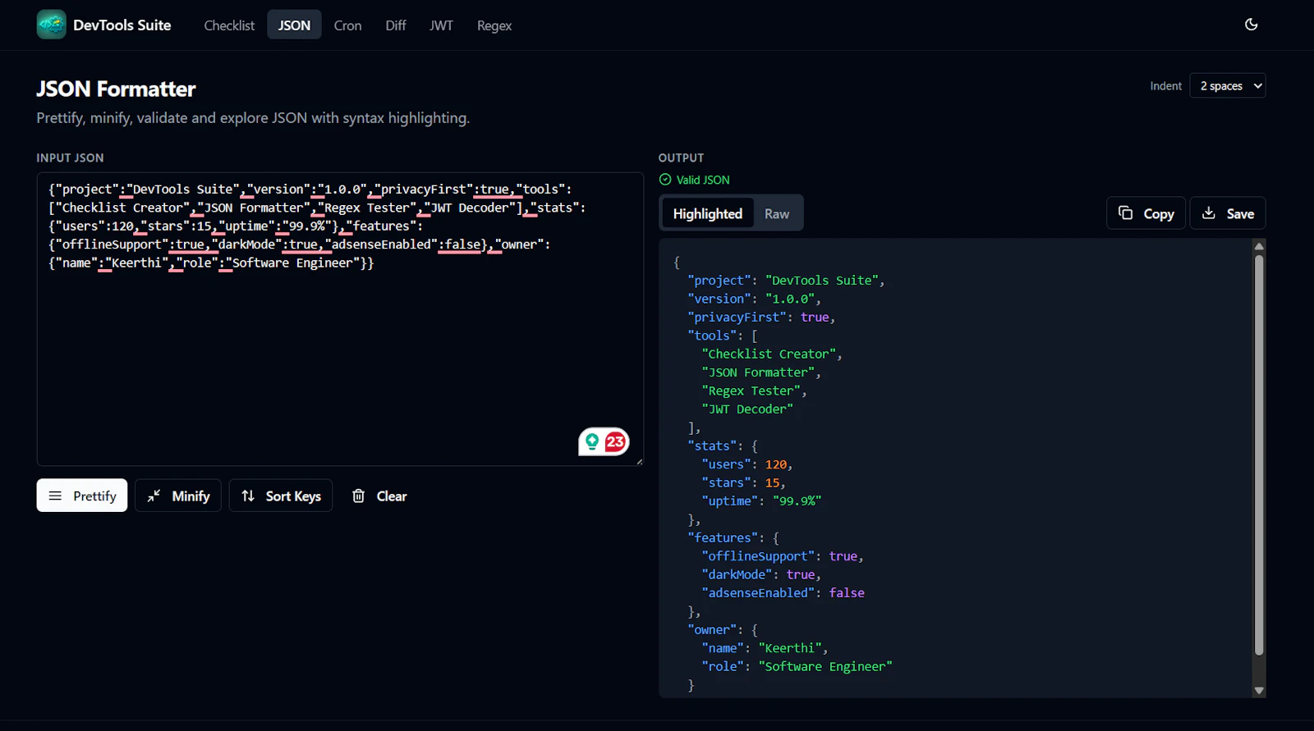Go to the Cron tool
Image resolution: width=1314 pixels, height=731 pixels.
(x=347, y=25)
